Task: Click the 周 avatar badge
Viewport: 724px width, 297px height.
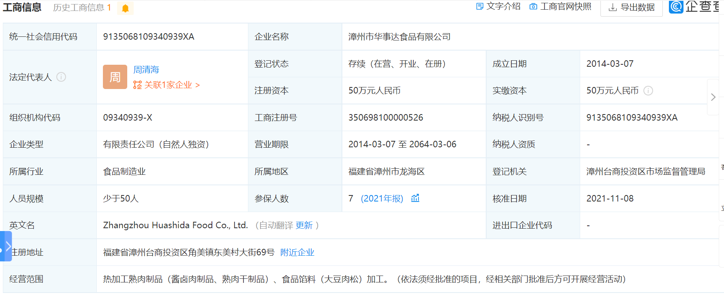Action: coord(115,77)
